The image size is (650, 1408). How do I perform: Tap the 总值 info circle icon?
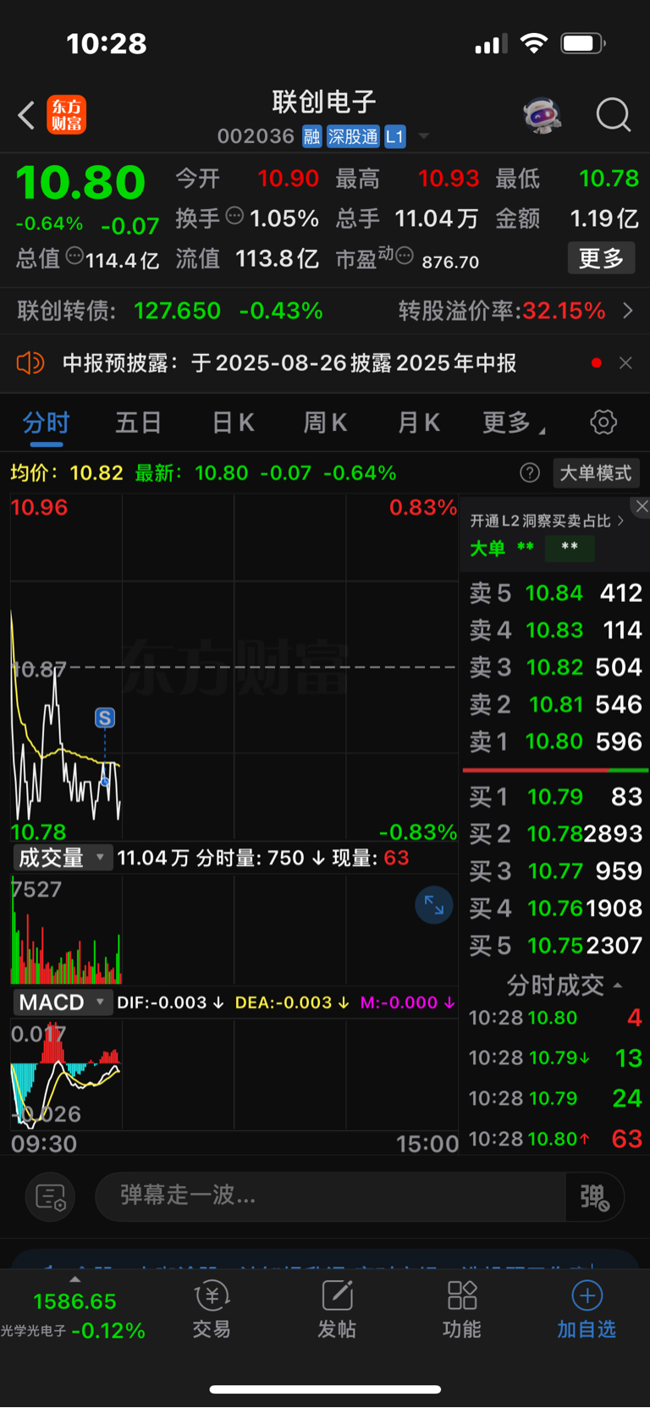click(74, 256)
